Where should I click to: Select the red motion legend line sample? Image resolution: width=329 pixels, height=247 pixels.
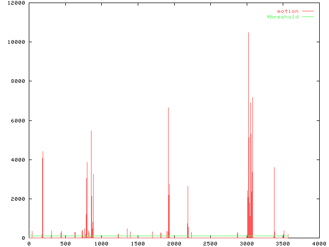pos(307,11)
